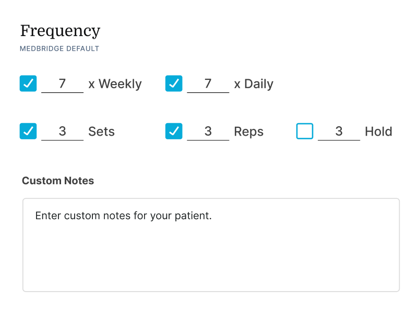Click the 'Reps' label
419x312 pixels.
click(x=248, y=131)
